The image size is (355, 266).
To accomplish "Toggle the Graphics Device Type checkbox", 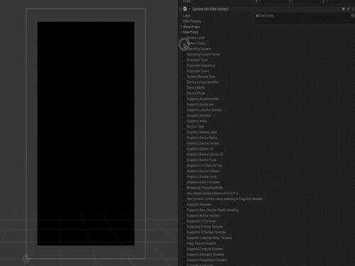I will (x=185, y=160).
